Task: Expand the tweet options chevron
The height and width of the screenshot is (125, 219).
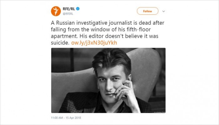Action: tap(164, 11)
